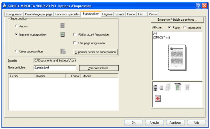The image size is (210, 129).
Task: Click Supprimer fichier de superposition button
Action: point(95,52)
